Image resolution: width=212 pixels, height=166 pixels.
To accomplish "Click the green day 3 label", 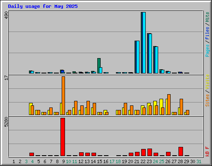I will point(26,161).
